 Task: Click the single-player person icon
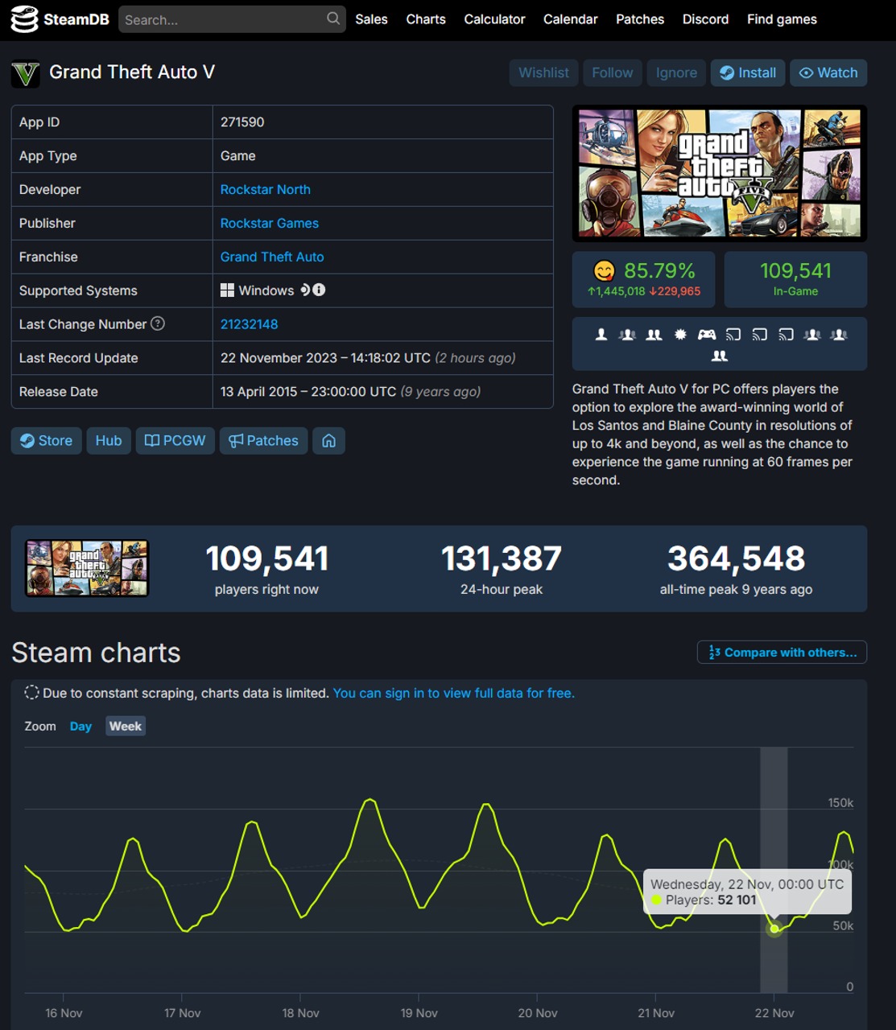601,335
